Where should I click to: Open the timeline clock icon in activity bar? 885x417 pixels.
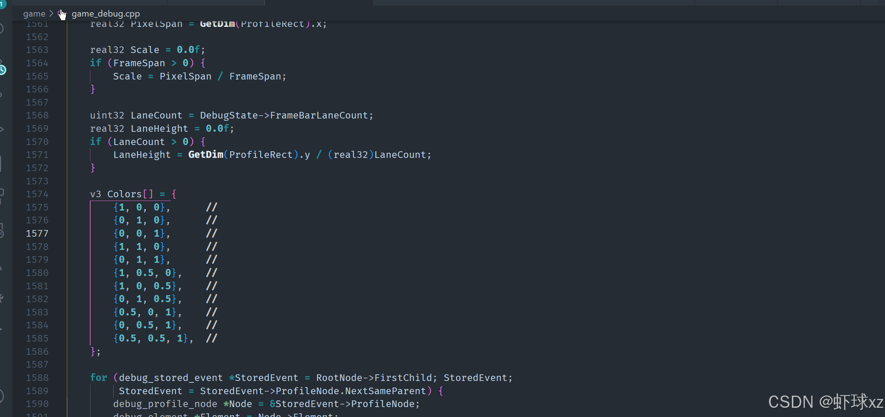pyautogui.click(x=2, y=70)
